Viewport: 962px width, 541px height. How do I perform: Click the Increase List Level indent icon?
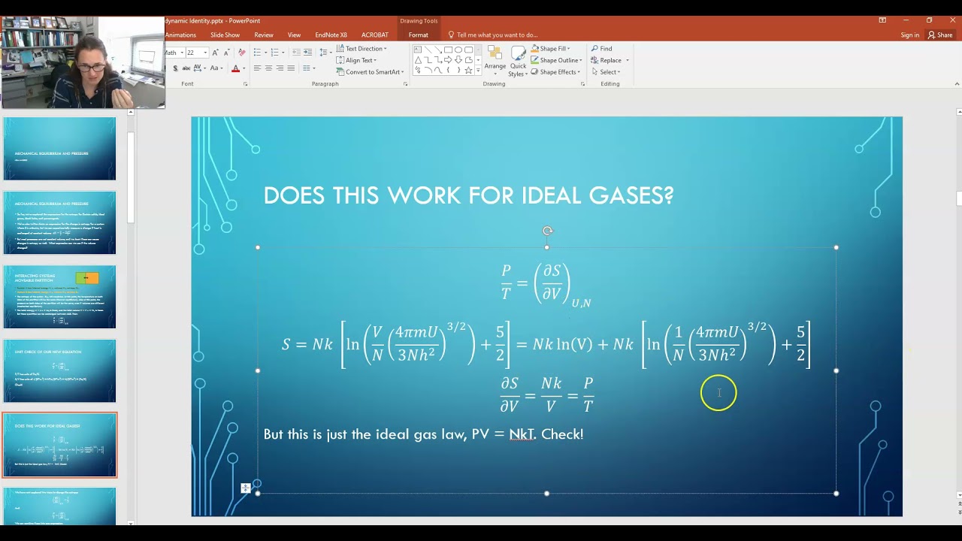coord(307,53)
